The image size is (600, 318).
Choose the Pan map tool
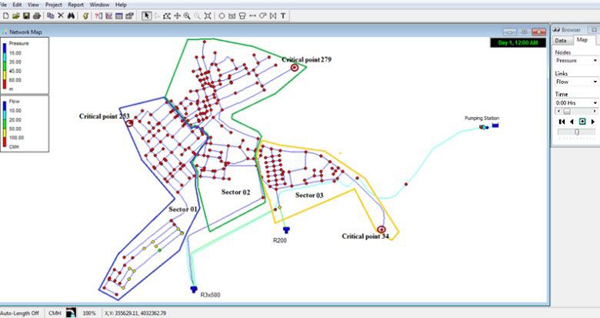(x=177, y=15)
